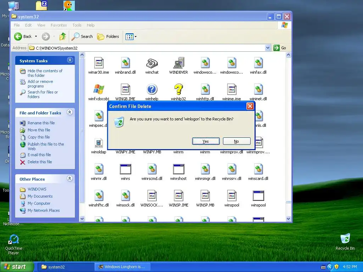The height and width of the screenshot is (272, 363).
Task: Select the WINSP.IME file icon
Action: click(179, 195)
